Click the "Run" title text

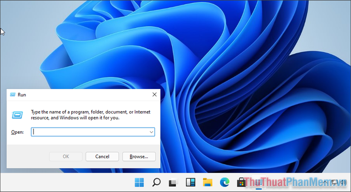coord(22,94)
